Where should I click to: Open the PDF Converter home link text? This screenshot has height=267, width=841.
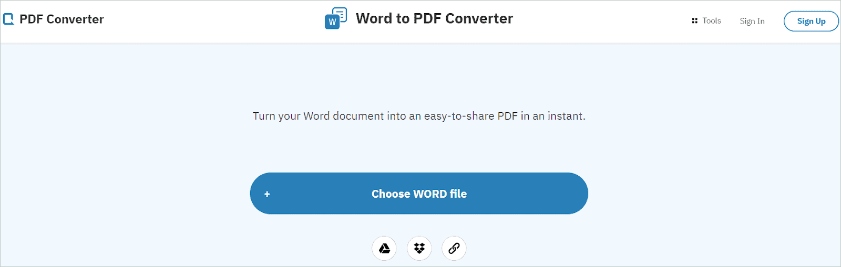tap(61, 19)
